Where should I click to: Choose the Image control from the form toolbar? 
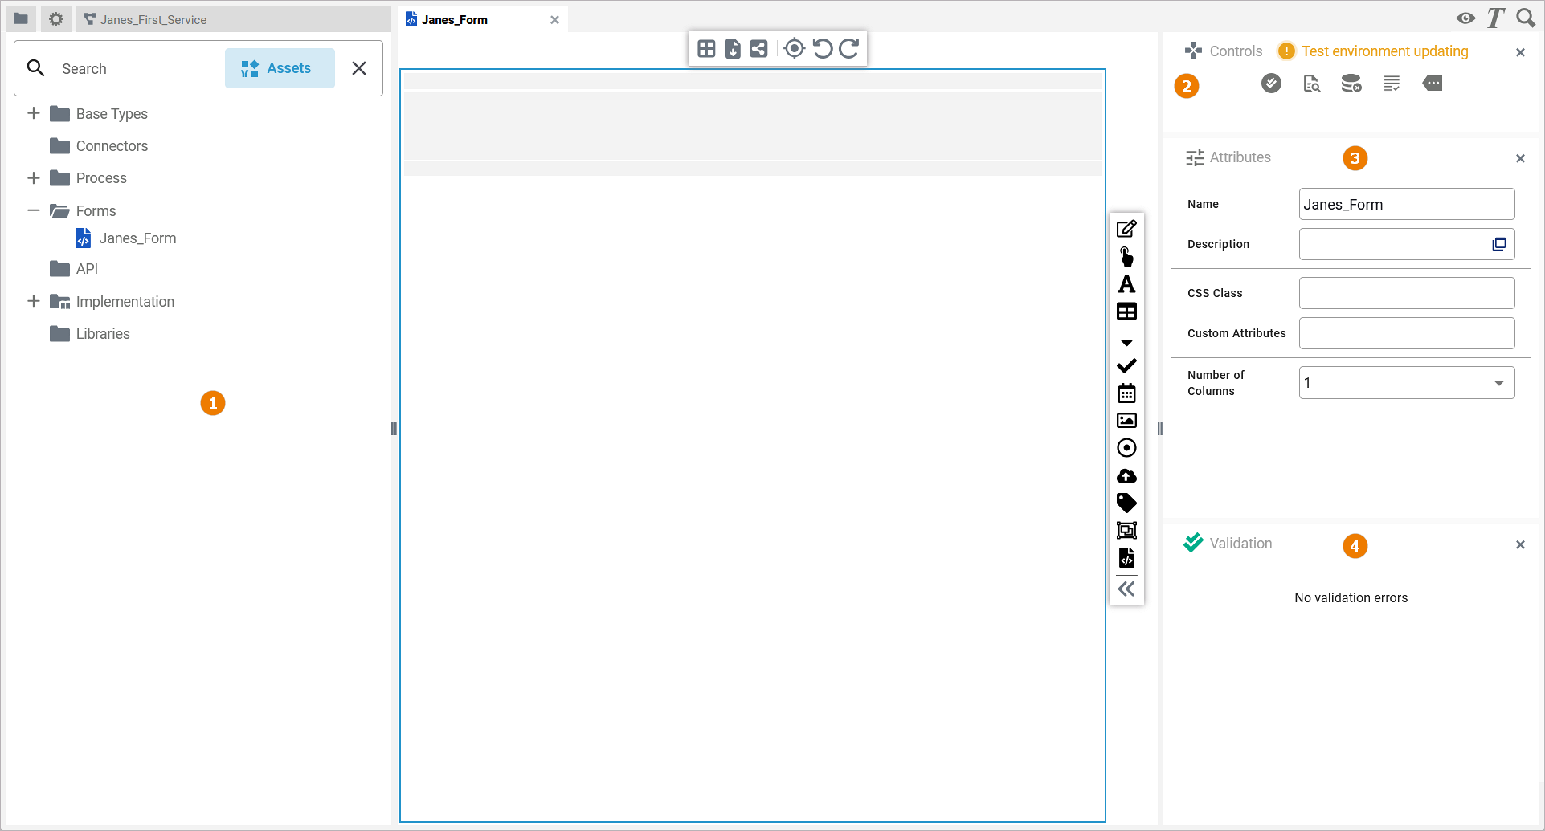[x=1126, y=420]
